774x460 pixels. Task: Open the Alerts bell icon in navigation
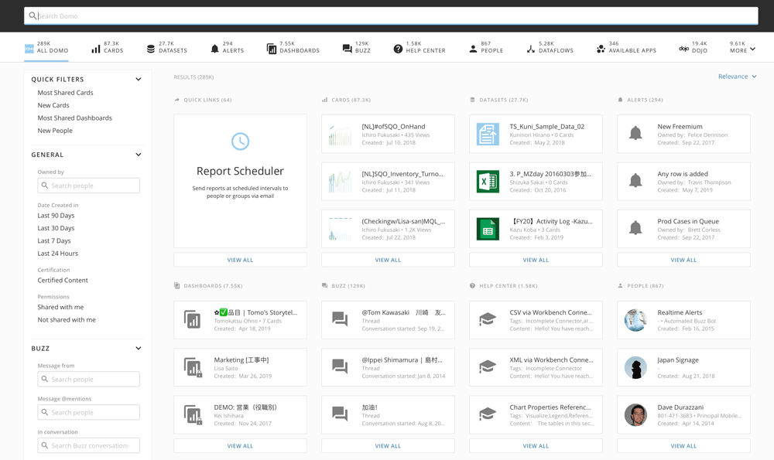pos(214,49)
